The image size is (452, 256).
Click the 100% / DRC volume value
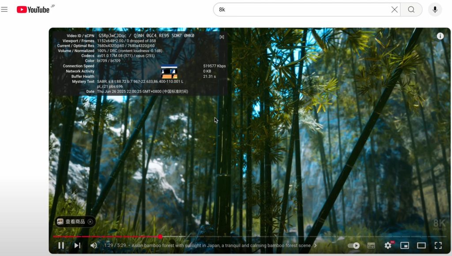[130, 51]
